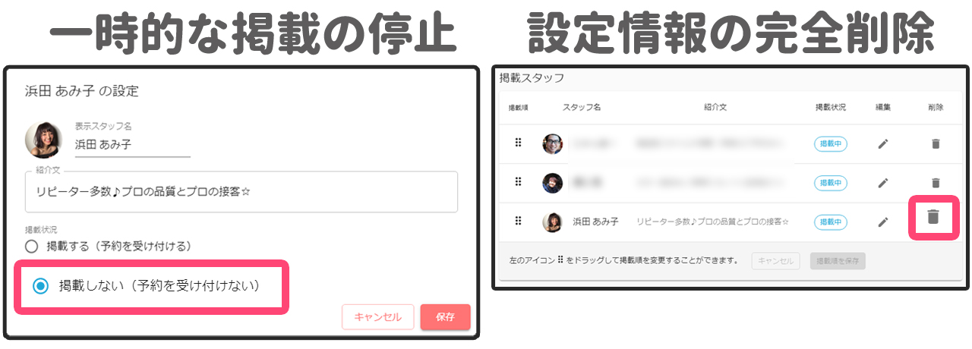972x349 pixels.
Task: Click drag handle of first staff row
Action: tap(518, 143)
